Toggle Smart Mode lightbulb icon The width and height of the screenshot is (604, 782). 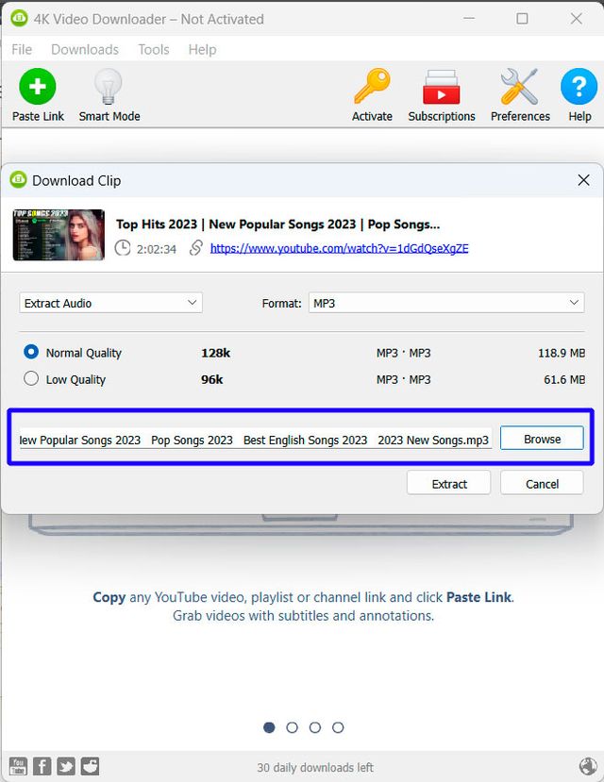pyautogui.click(x=109, y=88)
